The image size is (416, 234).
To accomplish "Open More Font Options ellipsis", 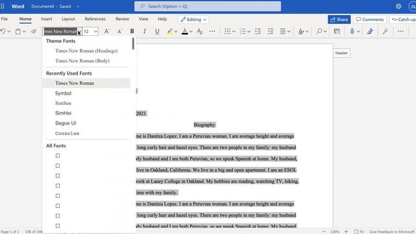I will point(213,31).
